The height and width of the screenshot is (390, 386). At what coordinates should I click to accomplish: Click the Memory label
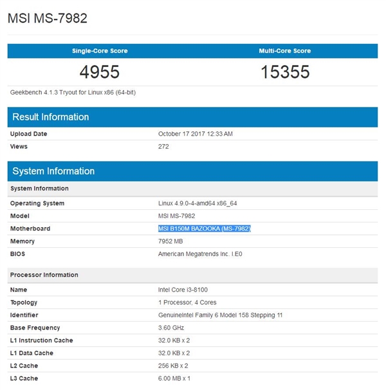pyautogui.click(x=23, y=241)
